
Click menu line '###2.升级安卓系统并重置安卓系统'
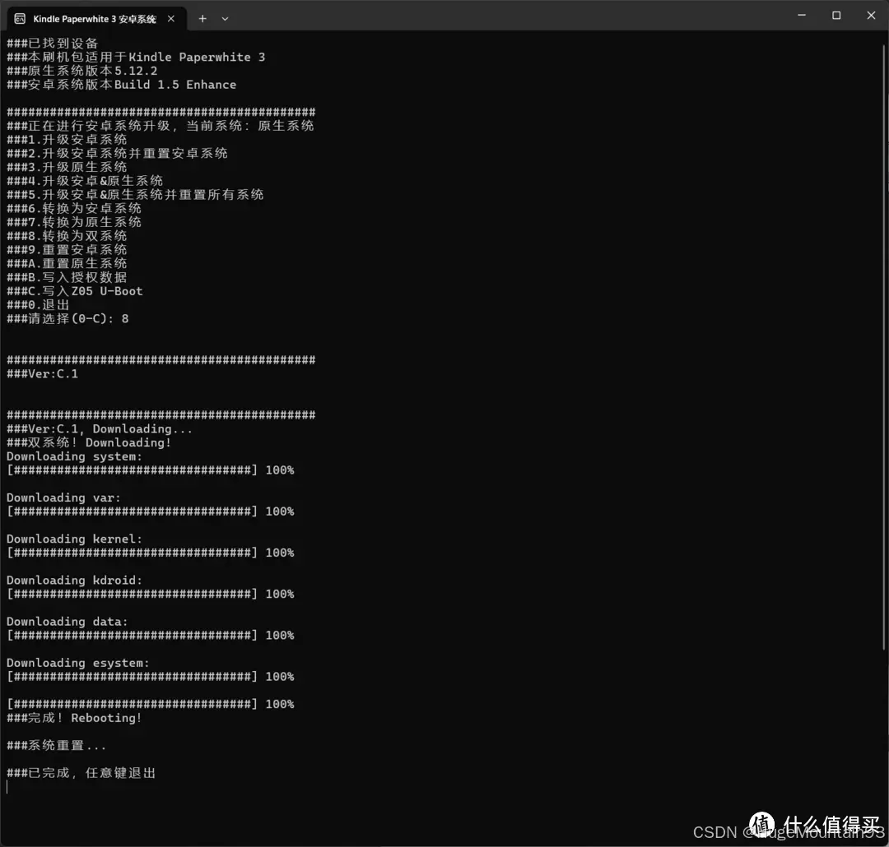tap(118, 153)
